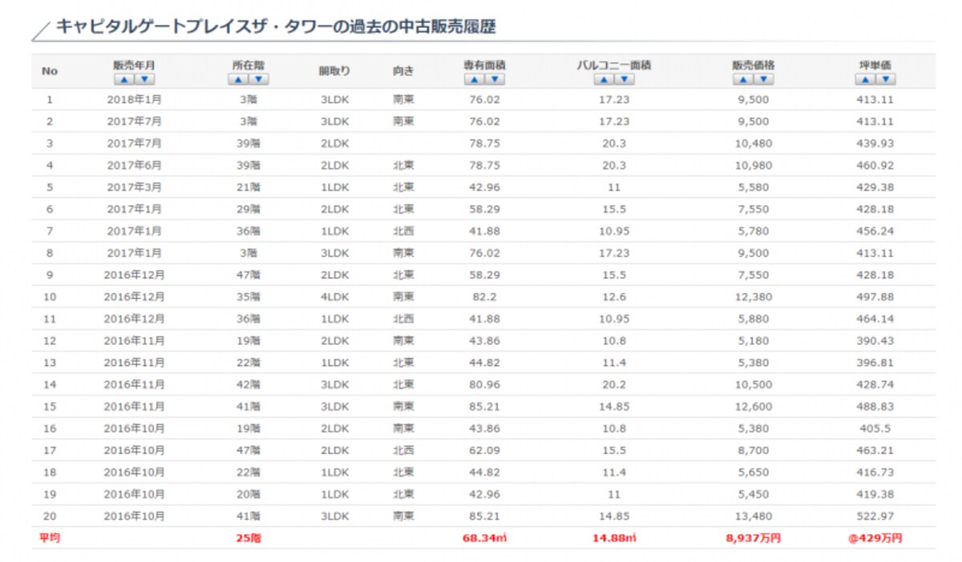Select the floor cell 21階
Screen dimensions: 962x562
tap(248, 187)
